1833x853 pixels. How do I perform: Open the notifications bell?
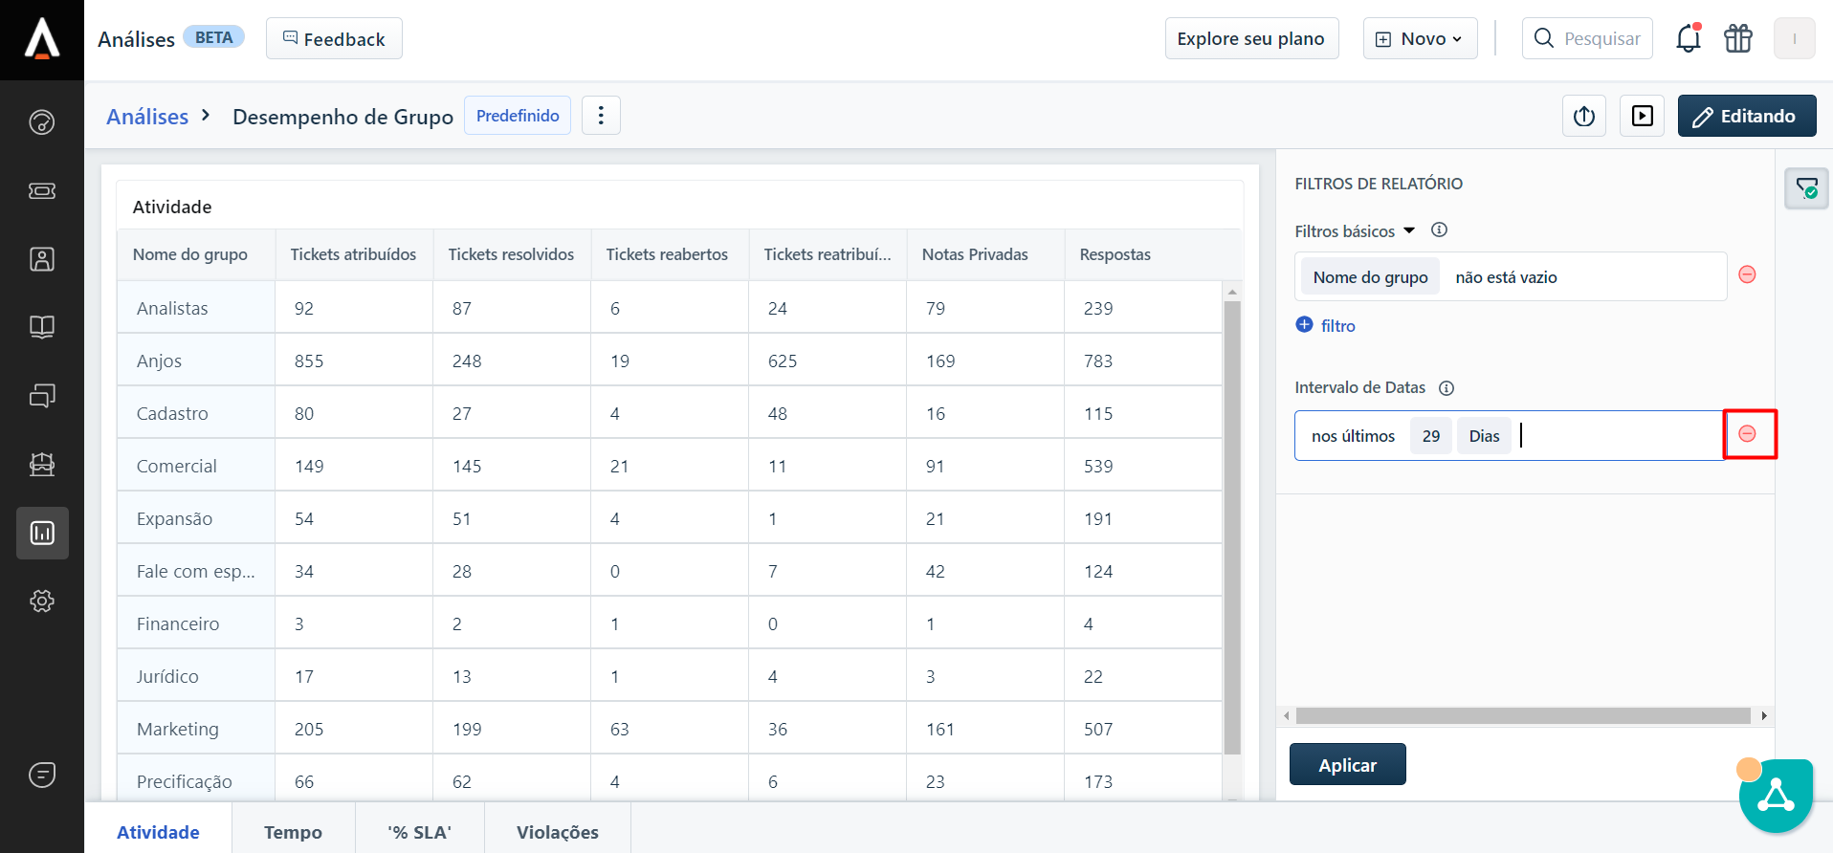[1688, 38]
